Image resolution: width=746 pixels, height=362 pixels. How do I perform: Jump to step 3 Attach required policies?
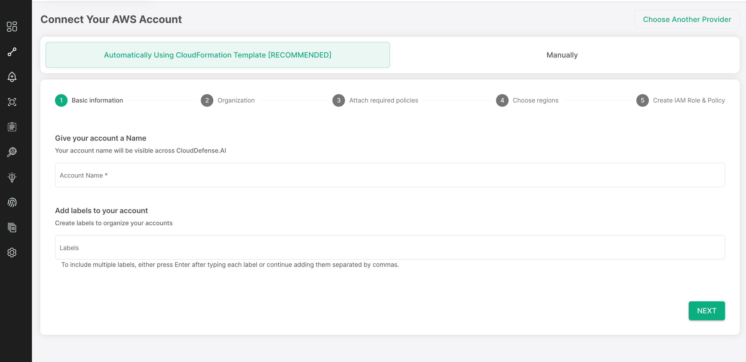375,100
